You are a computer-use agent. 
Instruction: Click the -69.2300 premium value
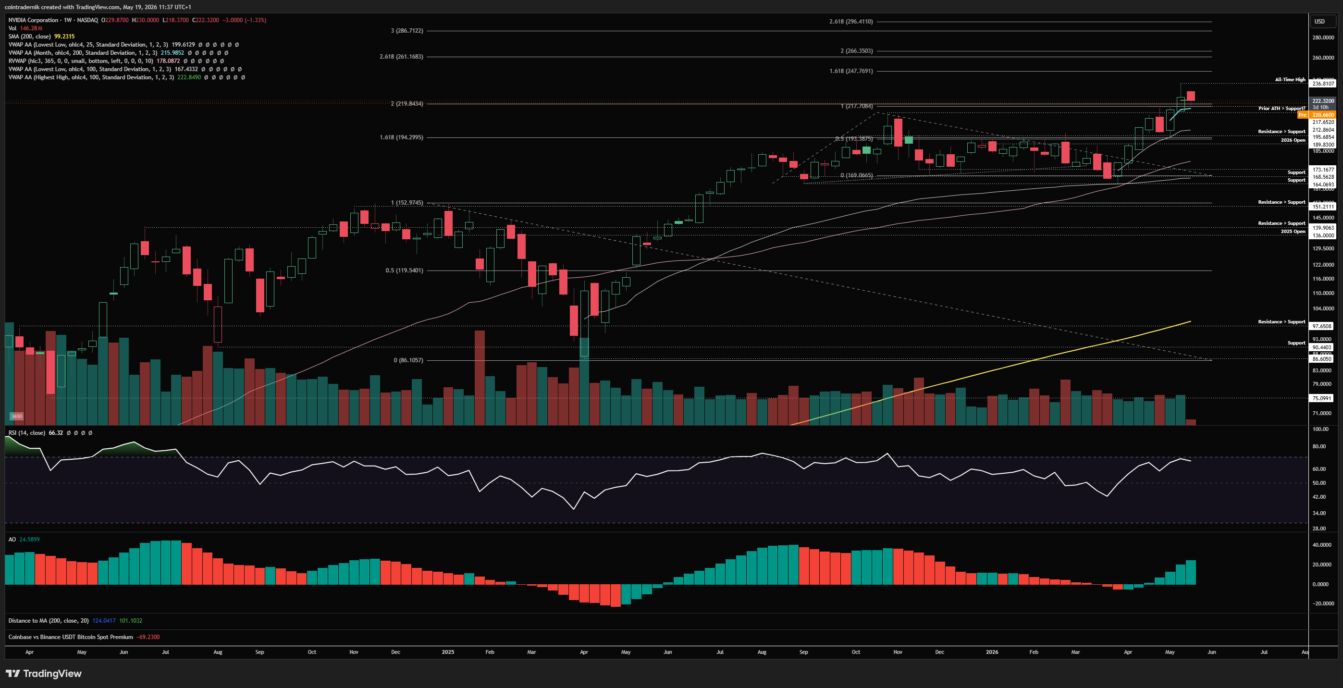148,637
